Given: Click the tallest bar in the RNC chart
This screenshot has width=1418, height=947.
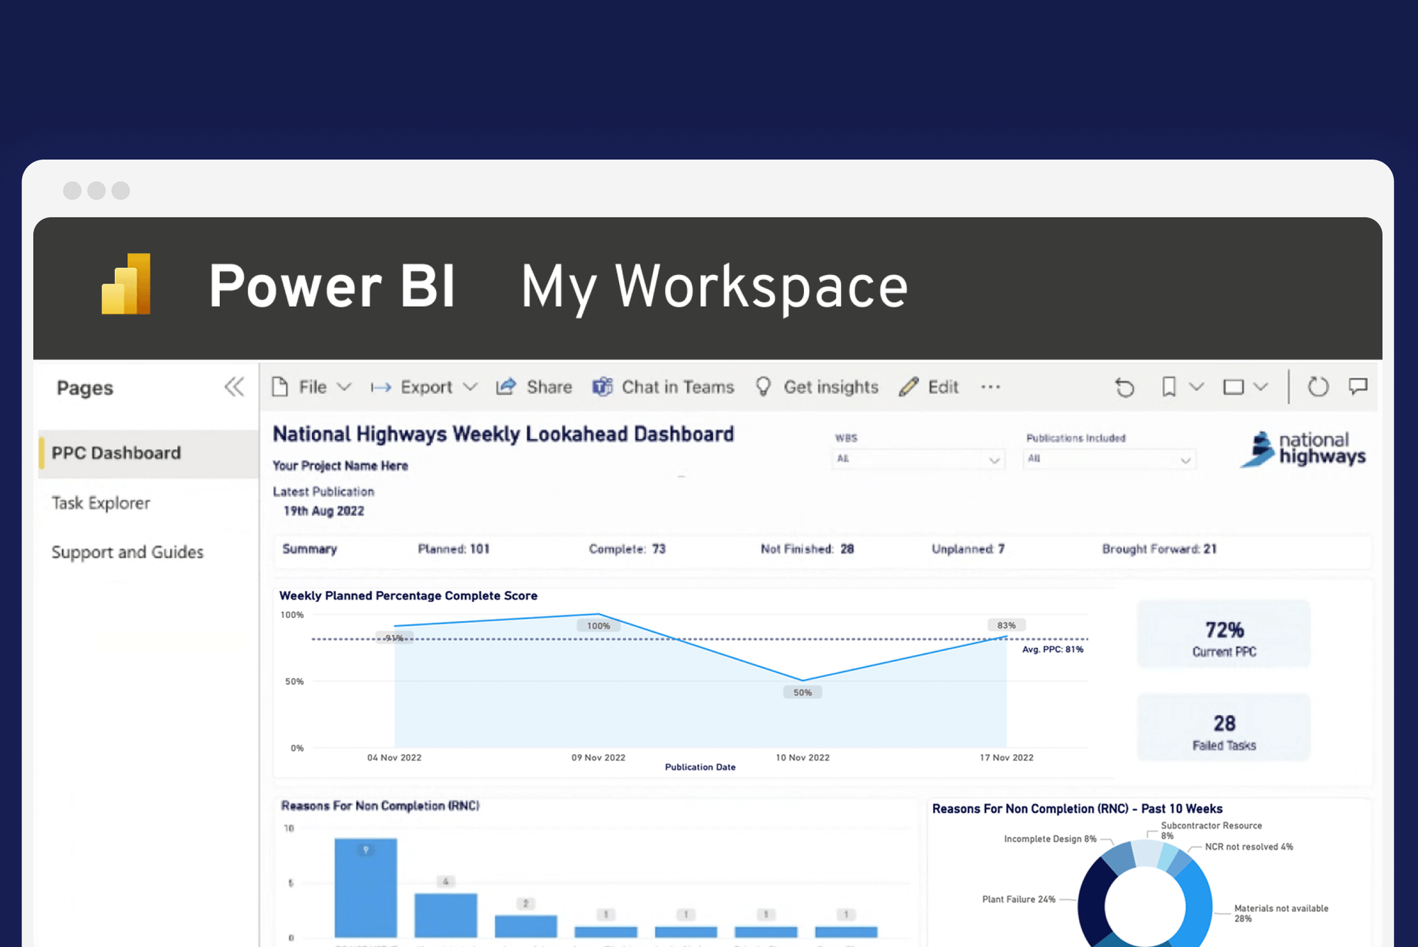Looking at the screenshot, I should point(366,887).
